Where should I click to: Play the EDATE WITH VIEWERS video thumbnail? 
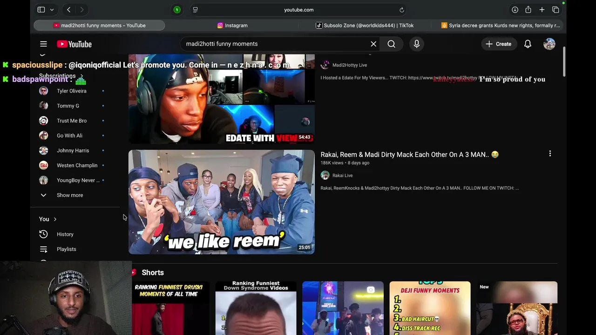[x=222, y=99]
